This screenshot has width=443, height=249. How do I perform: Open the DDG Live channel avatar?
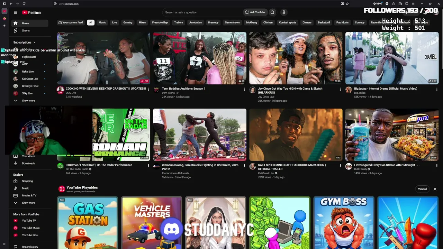coord(61,90)
